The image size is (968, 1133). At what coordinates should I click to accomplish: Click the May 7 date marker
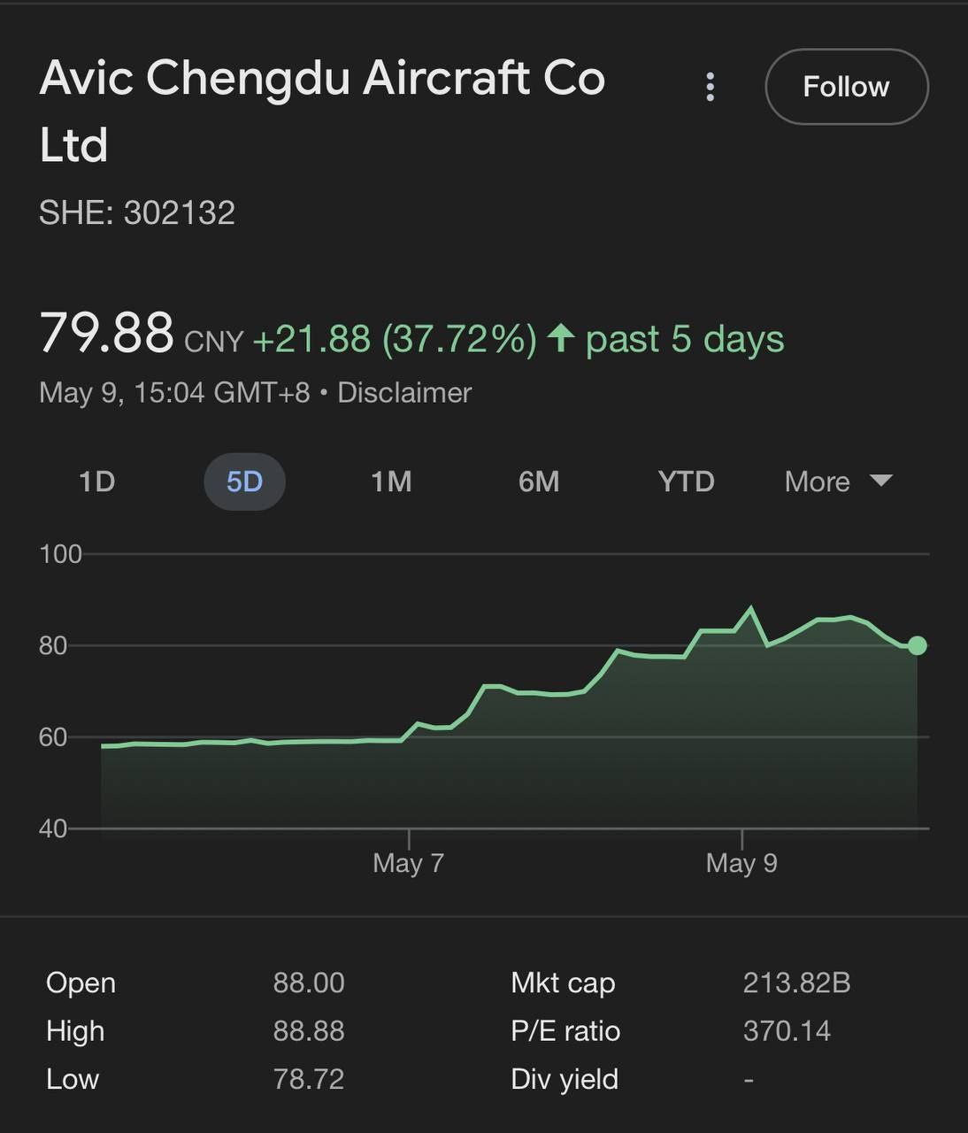[408, 862]
